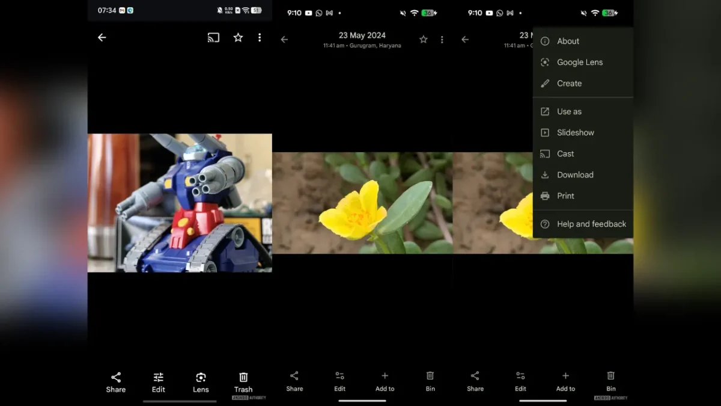Screen dimensions: 721x406
Task: Open About for the current photo
Action: tap(568, 41)
